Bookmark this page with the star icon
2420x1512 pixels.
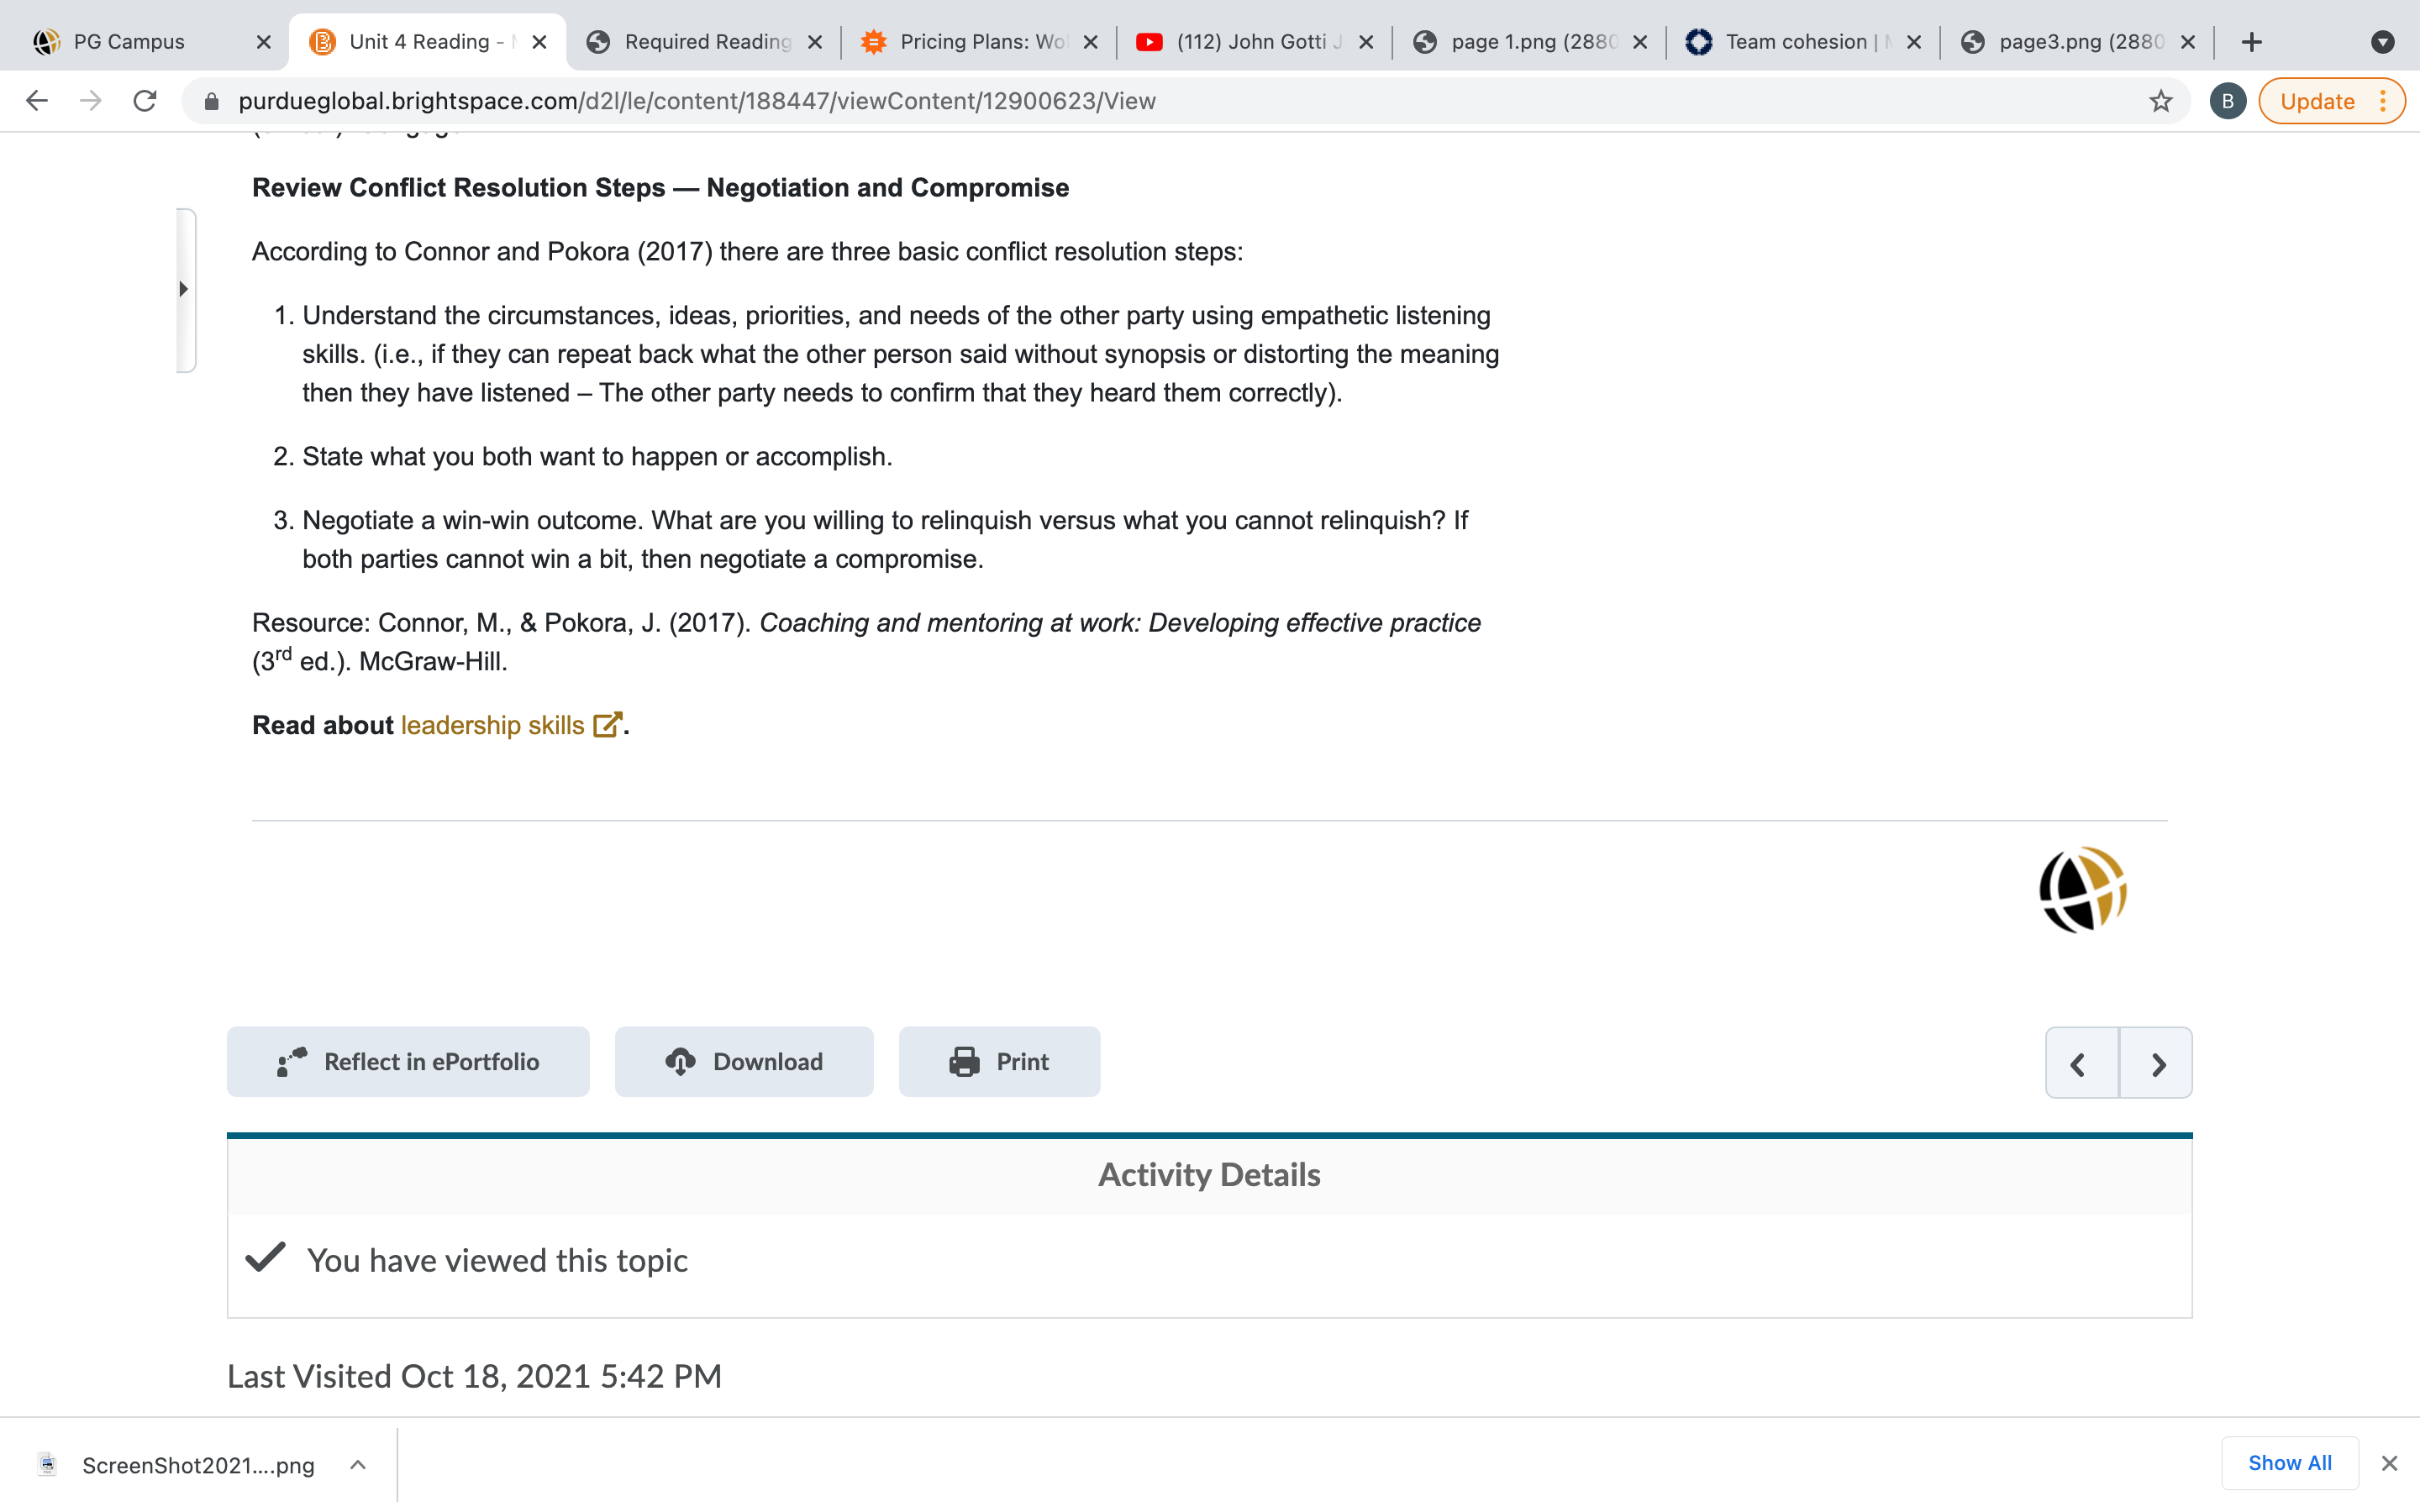click(2160, 101)
